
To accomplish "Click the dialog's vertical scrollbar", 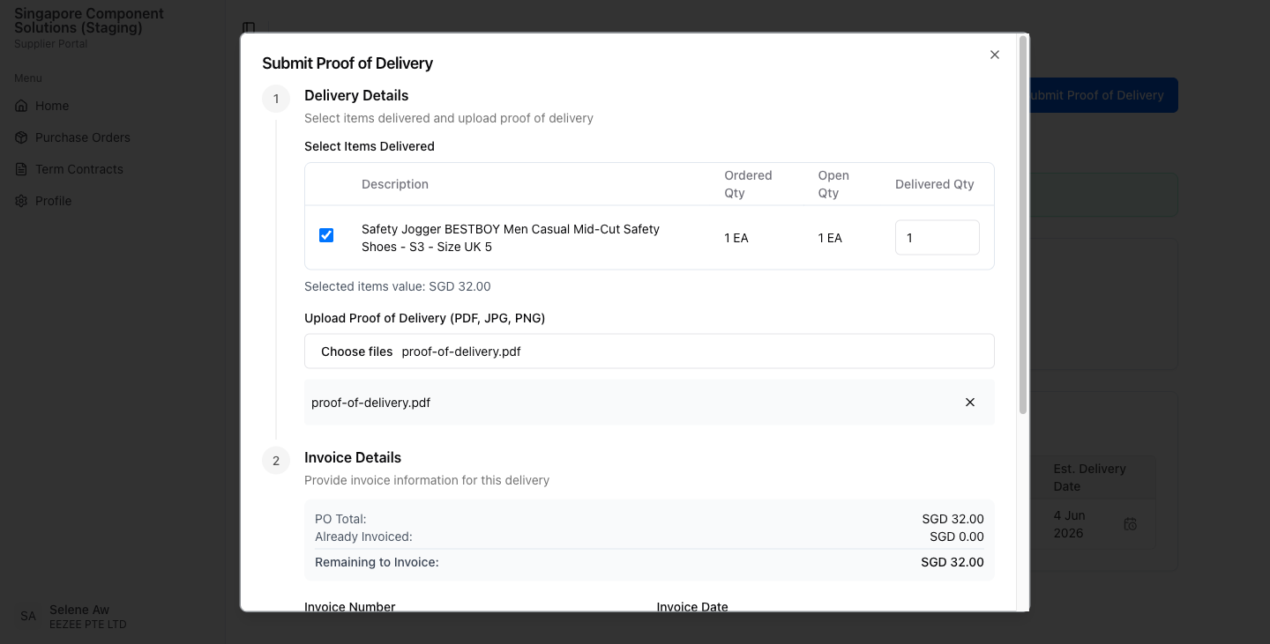I will point(1023,225).
